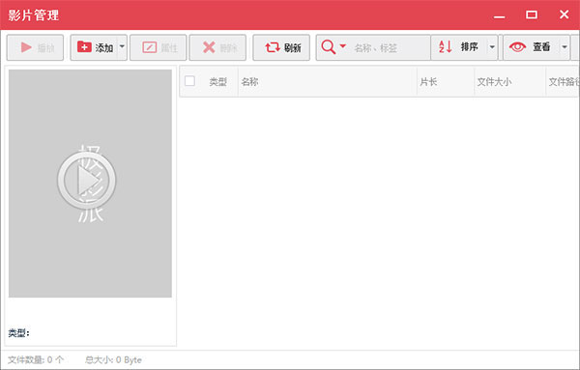Close the 影片管理 window
The height and width of the screenshot is (370, 580).
point(565,14)
